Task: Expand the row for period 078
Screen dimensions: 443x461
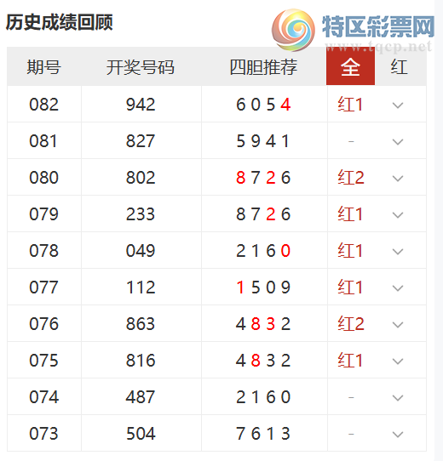Action: [x=398, y=251]
